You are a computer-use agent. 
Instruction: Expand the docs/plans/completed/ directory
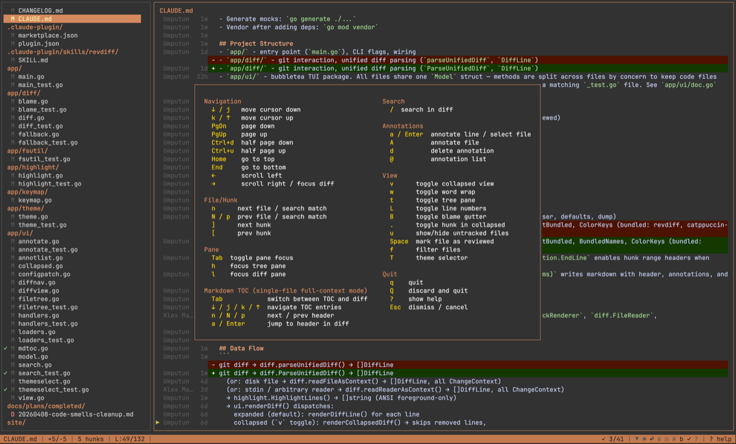(47, 405)
